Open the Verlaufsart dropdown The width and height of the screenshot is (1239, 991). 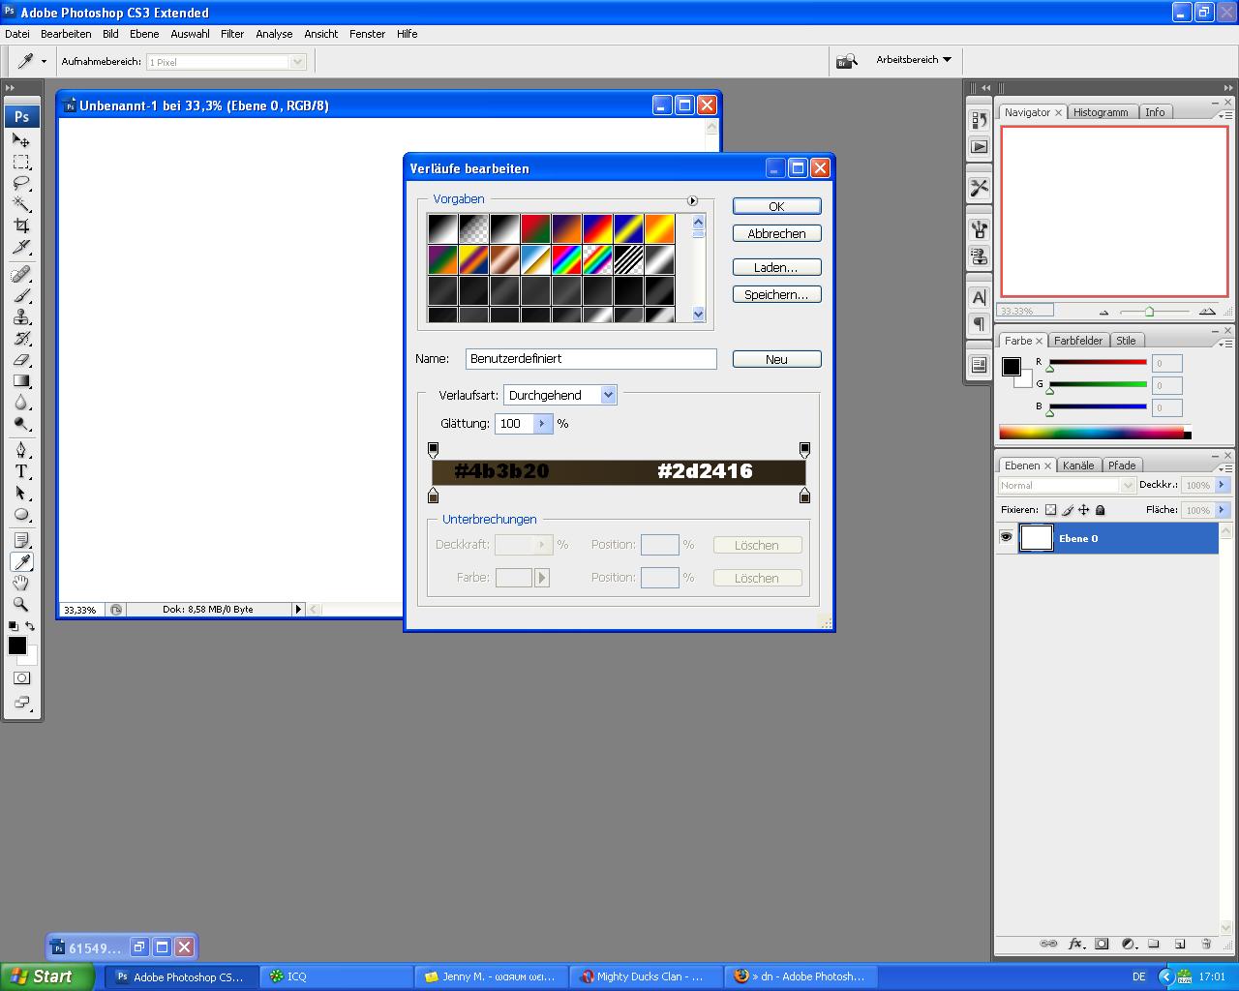tap(608, 395)
